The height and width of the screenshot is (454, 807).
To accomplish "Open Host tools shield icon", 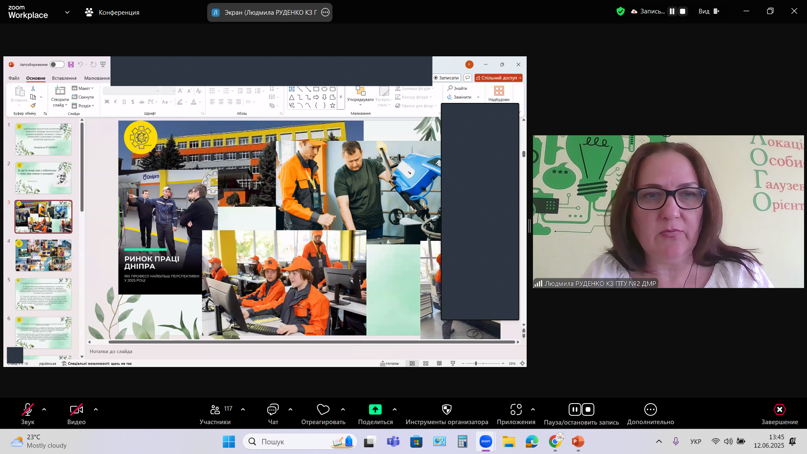I will click(446, 410).
